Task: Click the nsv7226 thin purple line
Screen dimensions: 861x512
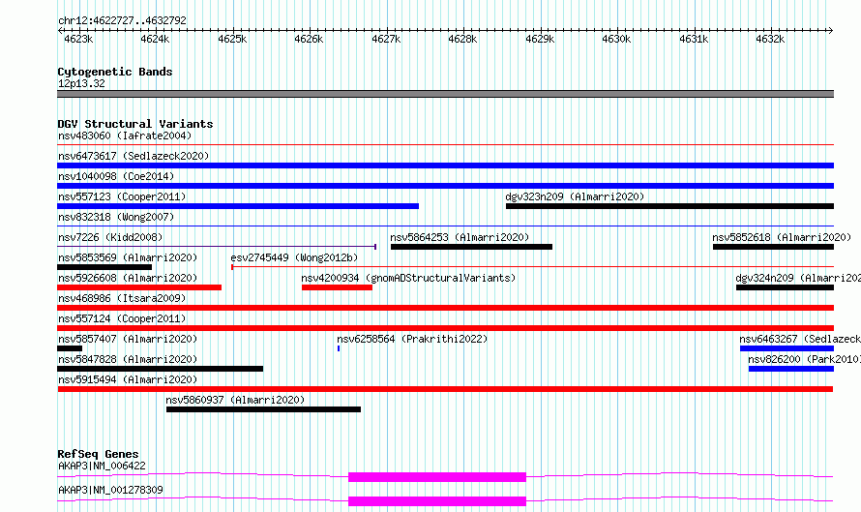Action: [x=217, y=247]
